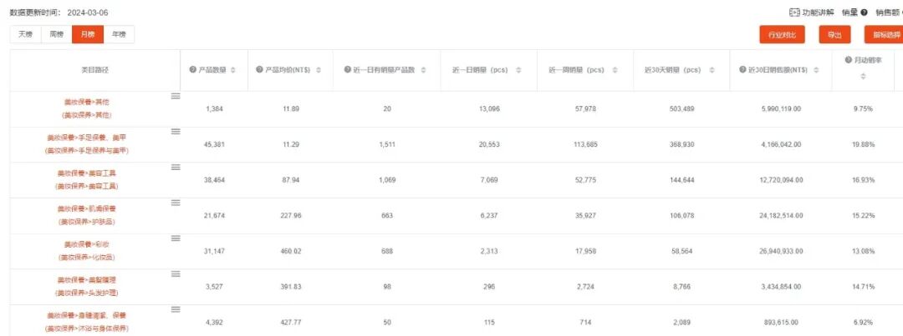Viewport: 903px width, 336px height.
Task: Open menu icon for 美妆保养>其他 row
Action: pyautogui.click(x=176, y=96)
